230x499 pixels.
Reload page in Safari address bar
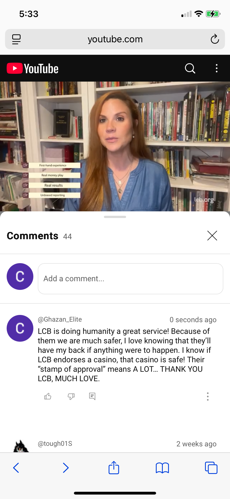tap(215, 39)
